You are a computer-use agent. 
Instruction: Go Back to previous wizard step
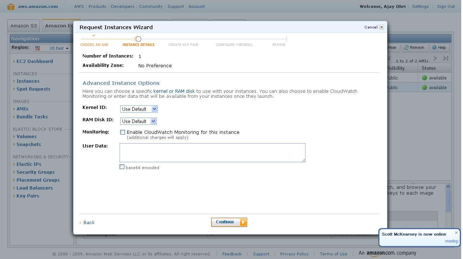[89, 222]
